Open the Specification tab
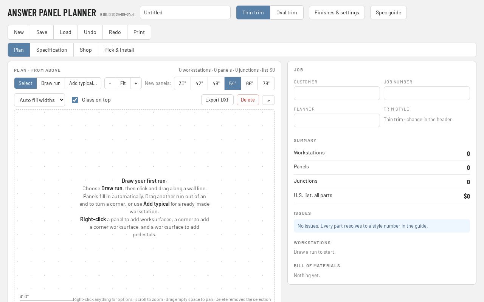Viewport: 484px width, 302px height. pos(52,50)
